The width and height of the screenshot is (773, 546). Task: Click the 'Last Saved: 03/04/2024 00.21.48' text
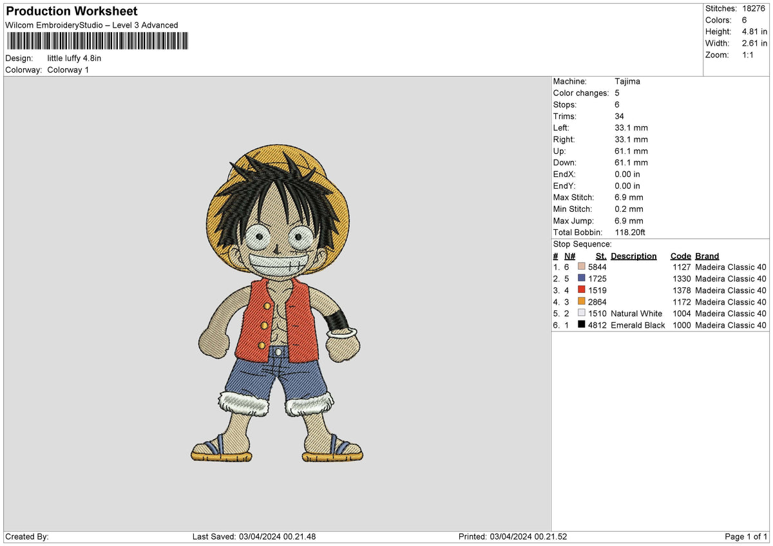pos(254,537)
